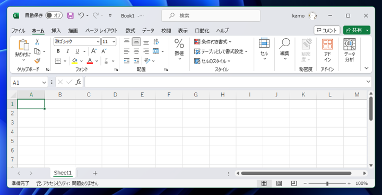
Task: Open Cell Styles dropdown
Action: (x=212, y=61)
